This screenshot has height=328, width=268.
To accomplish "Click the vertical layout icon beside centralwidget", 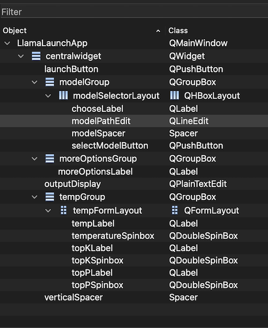I will point(36,56).
